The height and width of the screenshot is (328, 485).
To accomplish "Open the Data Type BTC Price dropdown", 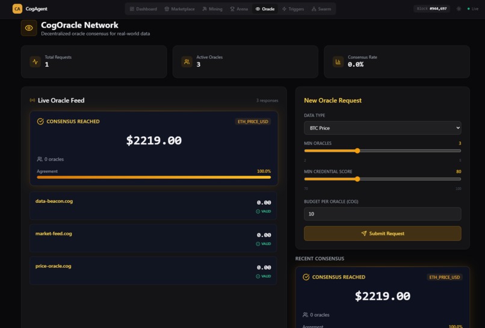I will coord(383,128).
